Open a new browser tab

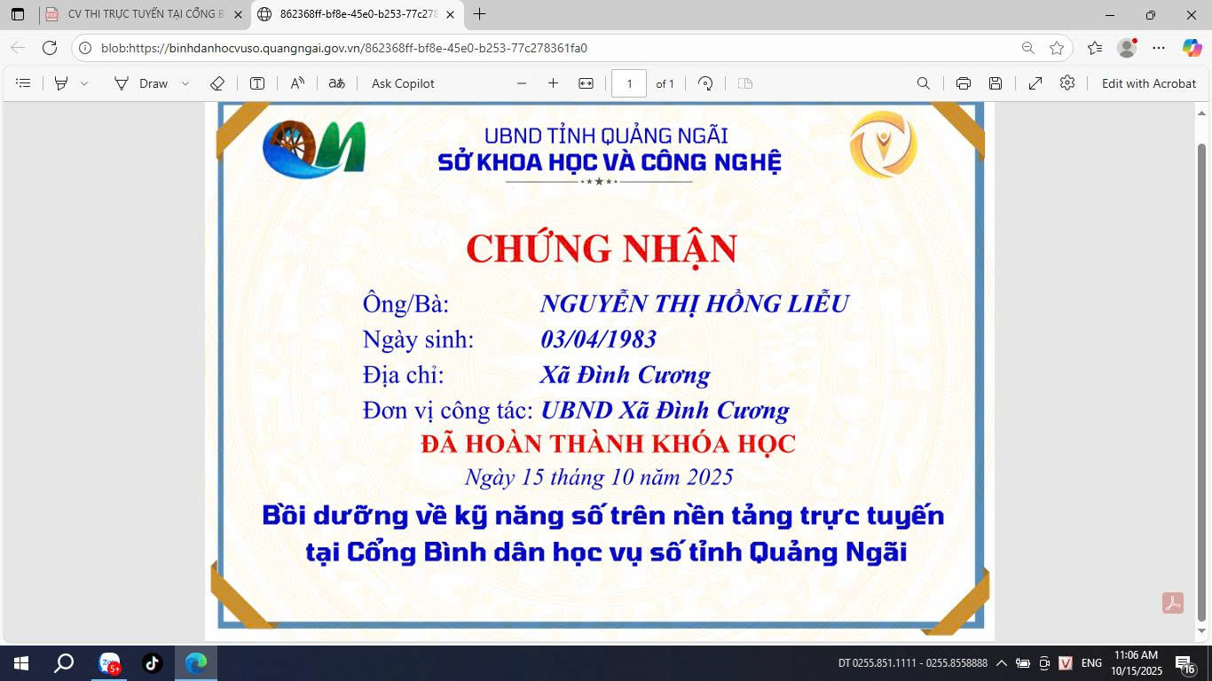click(x=480, y=14)
